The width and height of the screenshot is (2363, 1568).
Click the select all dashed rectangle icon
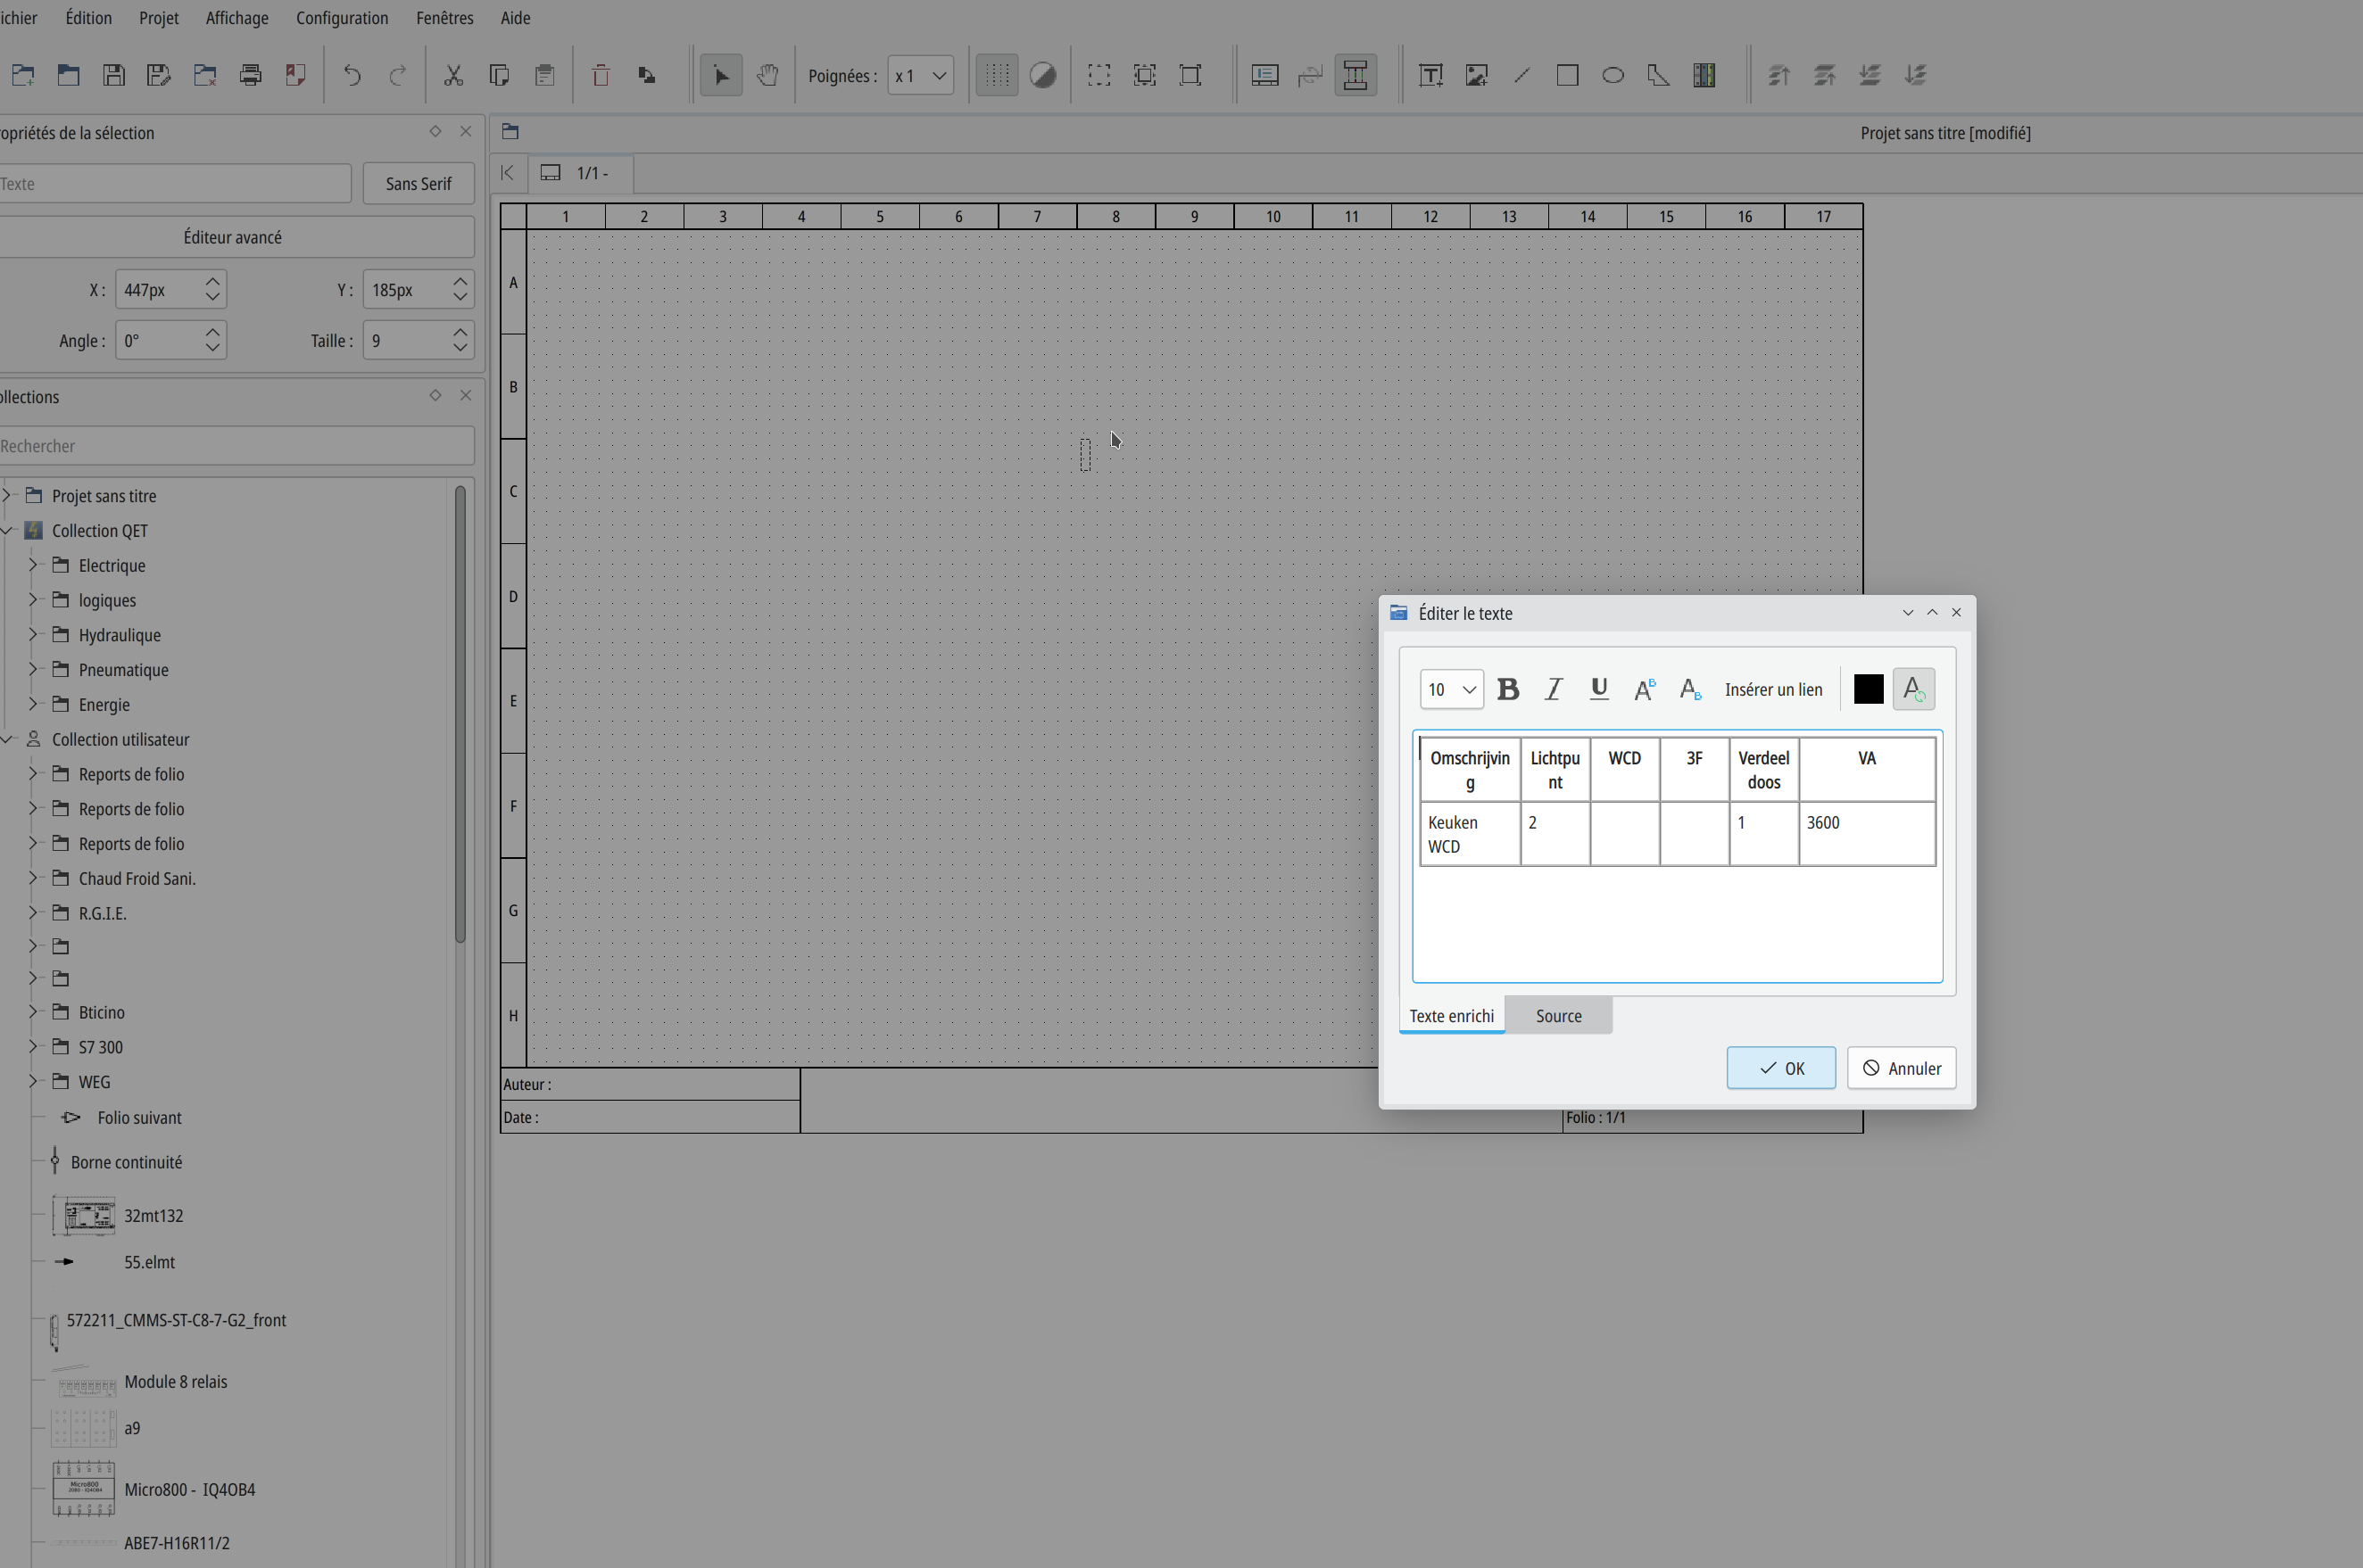1099,75
